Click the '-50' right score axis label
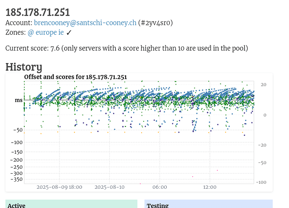The width and height of the screenshot is (289, 208). [x=262, y=163]
